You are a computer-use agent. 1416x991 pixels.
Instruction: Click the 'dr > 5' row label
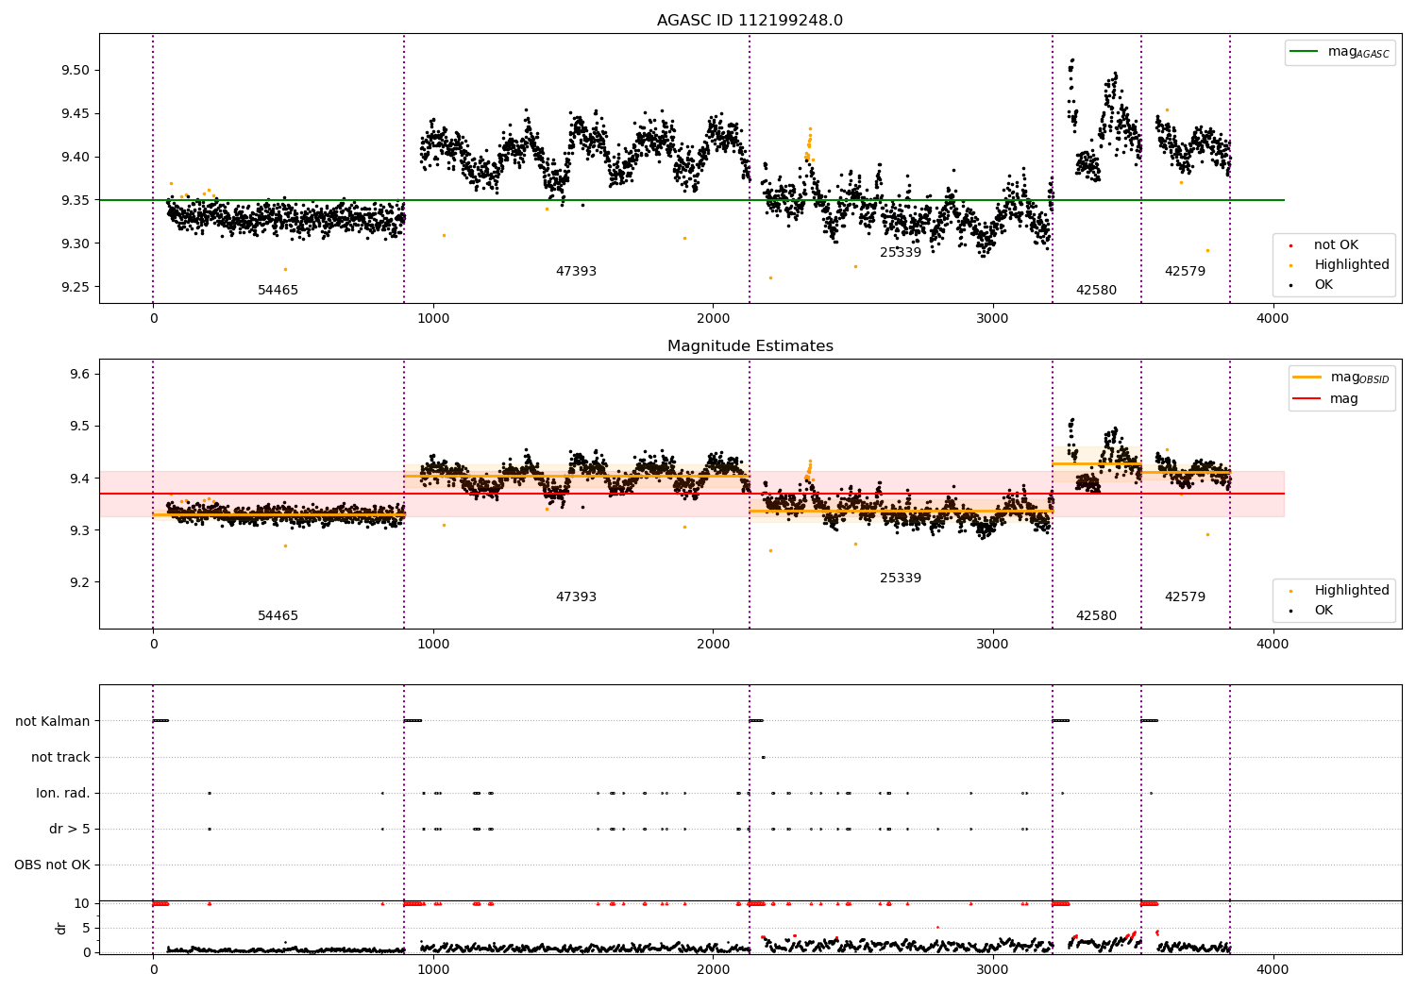point(70,830)
